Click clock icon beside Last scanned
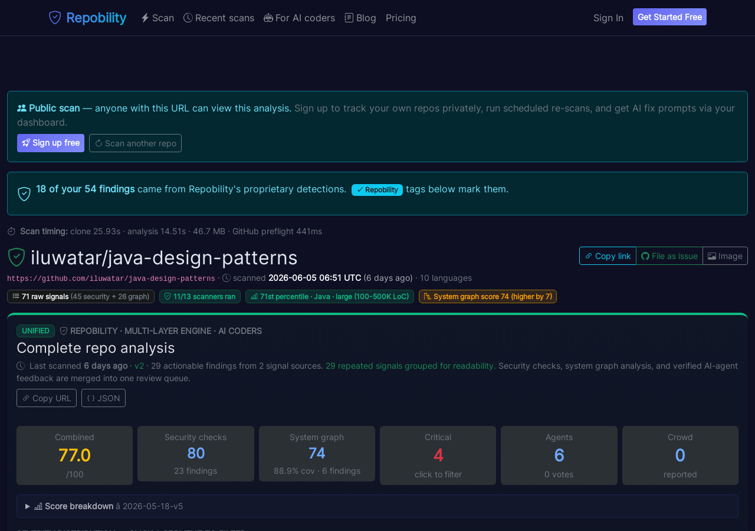 coord(21,366)
